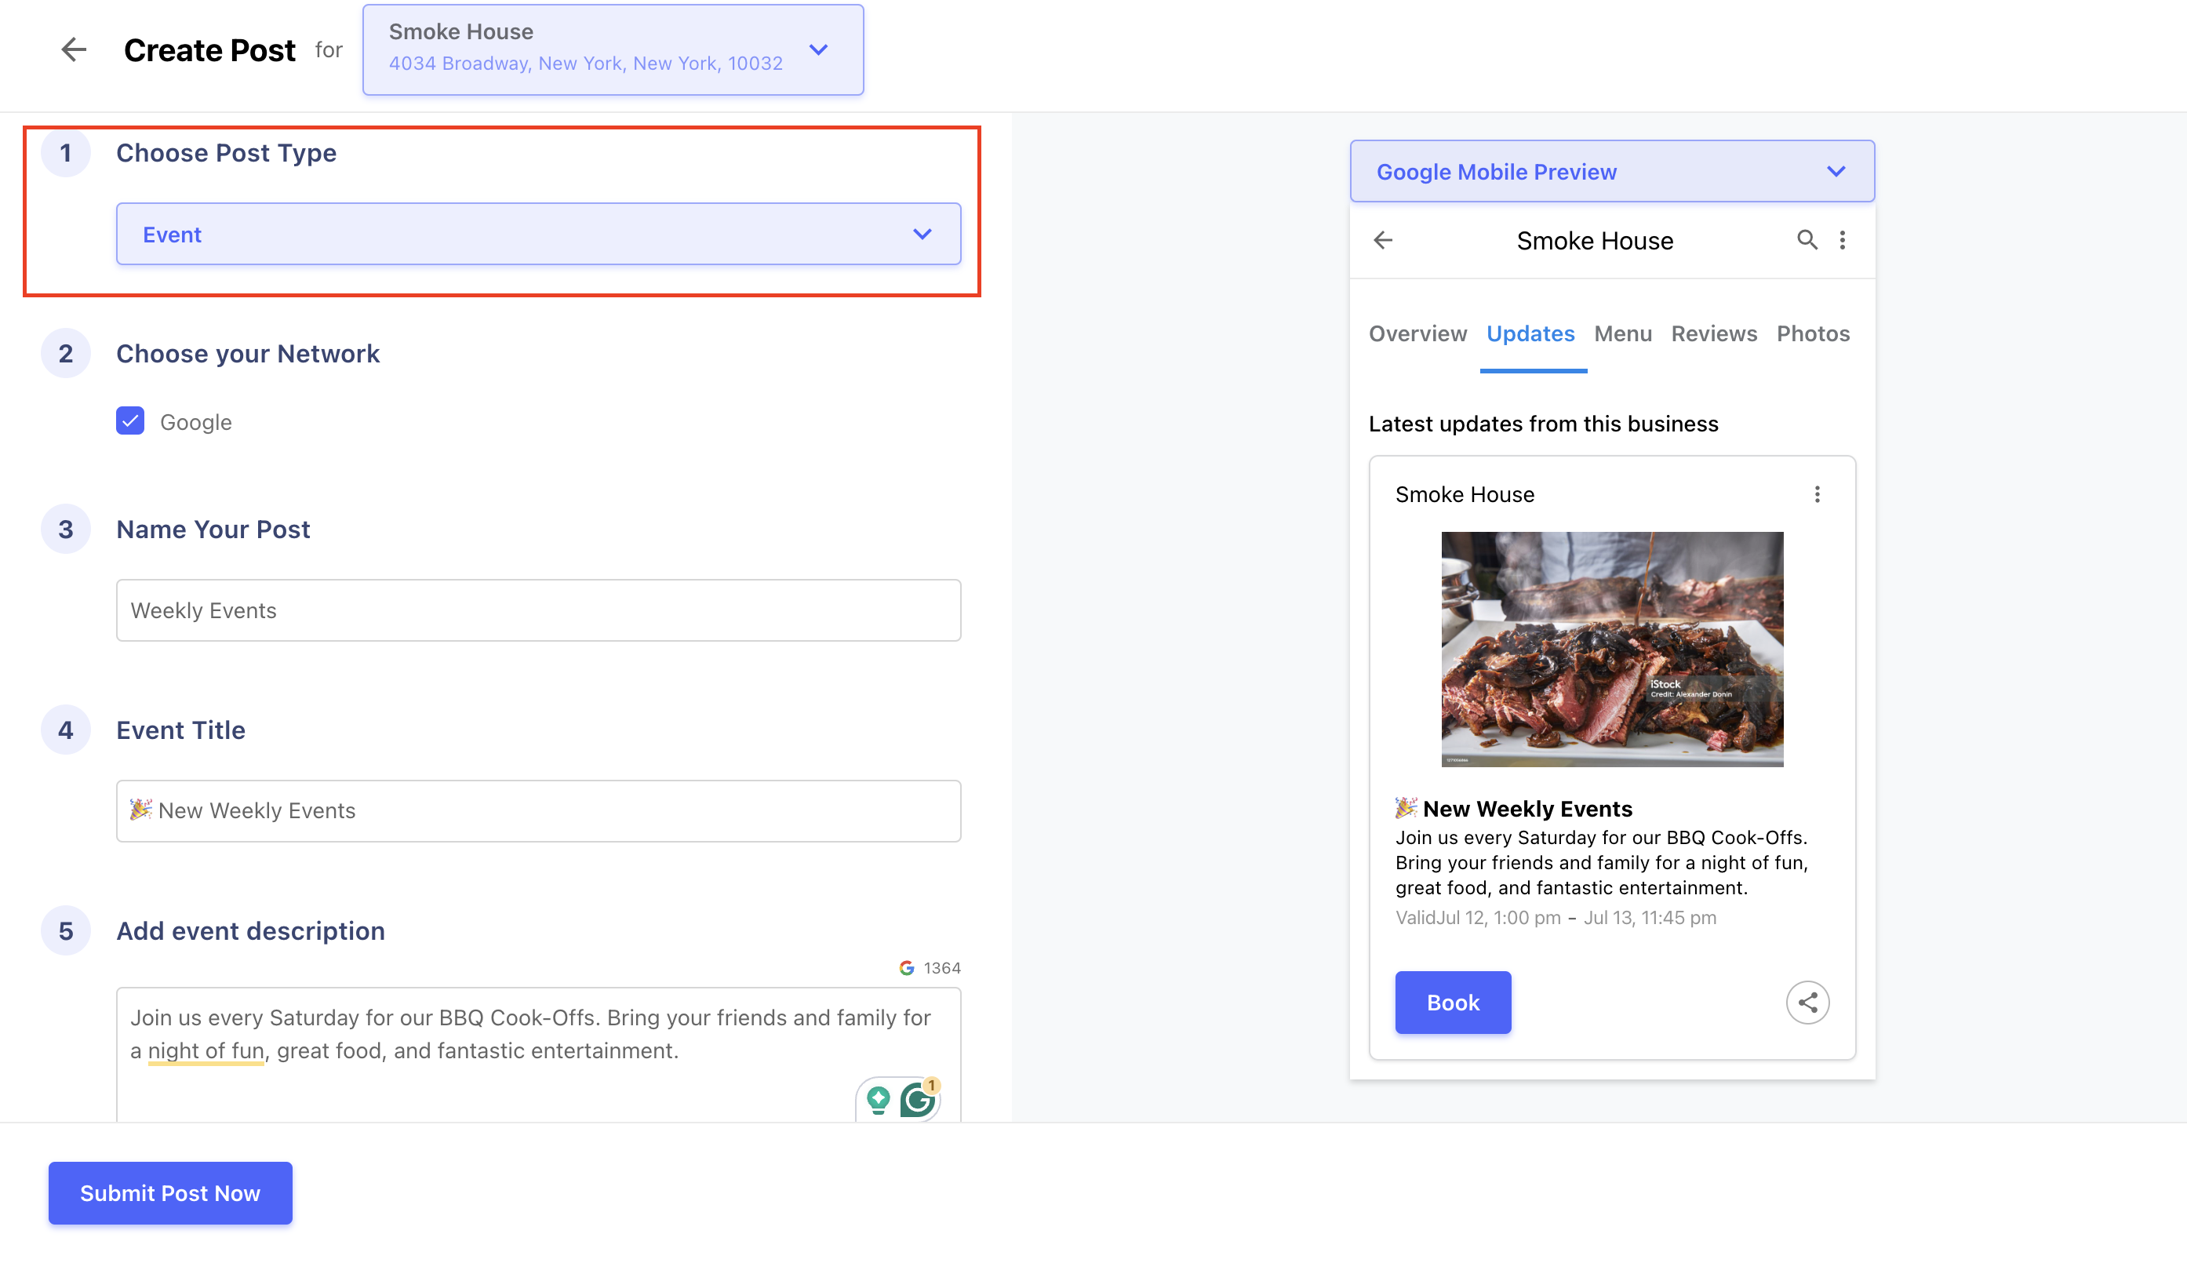Click 'Latest updates from this business' text
2187x1263 pixels.
1544,424
